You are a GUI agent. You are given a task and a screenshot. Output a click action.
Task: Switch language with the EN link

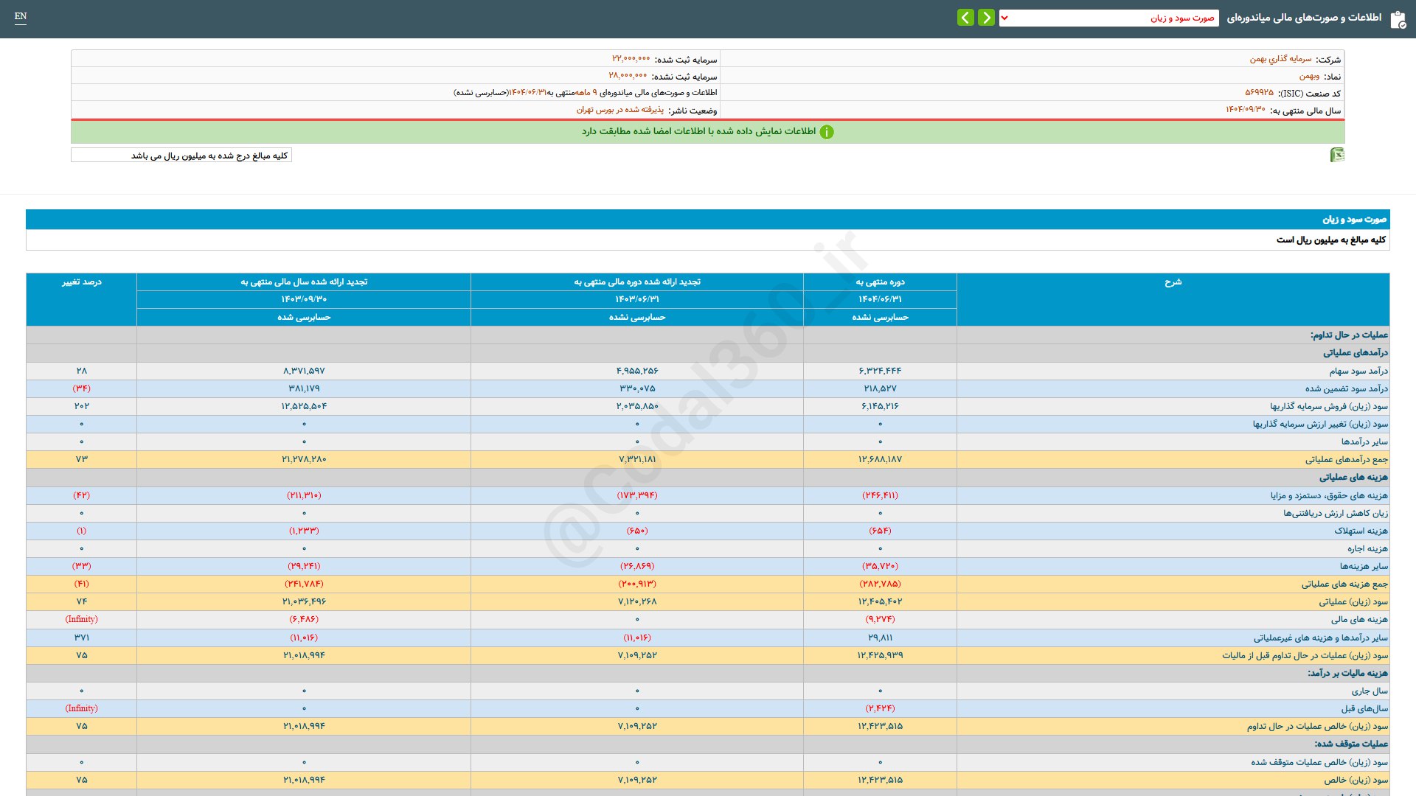(x=21, y=16)
